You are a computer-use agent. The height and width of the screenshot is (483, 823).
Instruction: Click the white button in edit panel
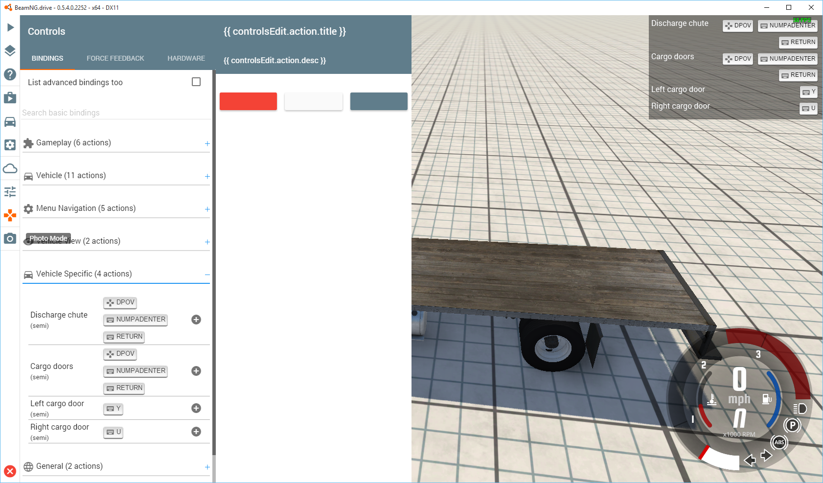click(314, 101)
